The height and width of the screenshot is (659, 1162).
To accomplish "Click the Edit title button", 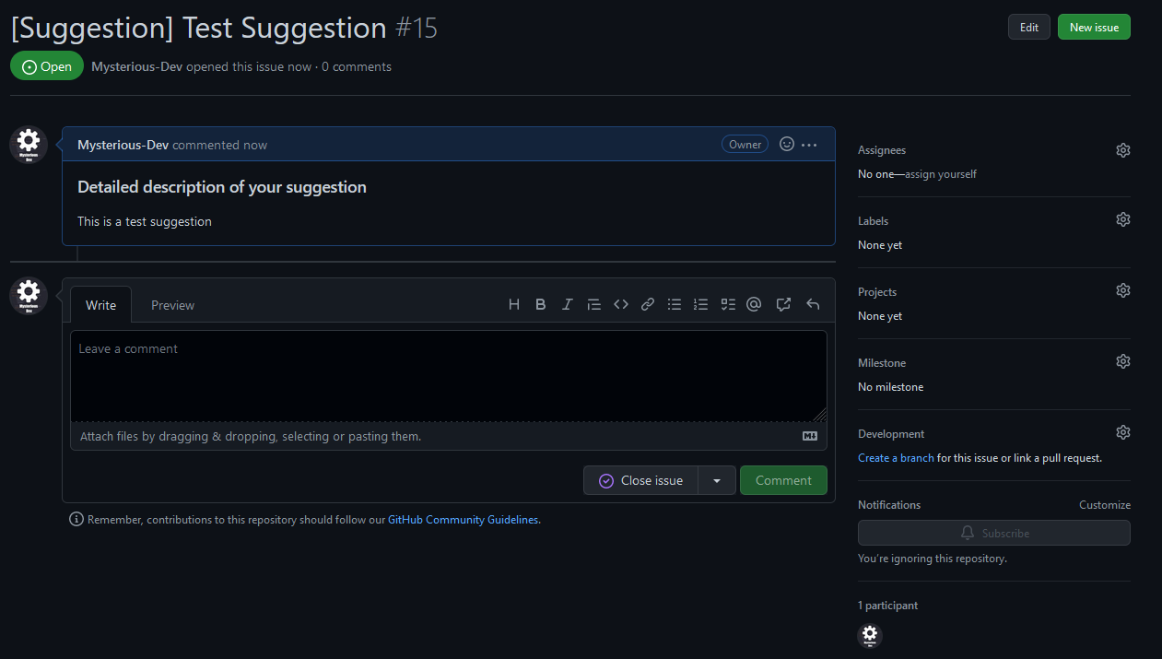I will tap(1029, 27).
